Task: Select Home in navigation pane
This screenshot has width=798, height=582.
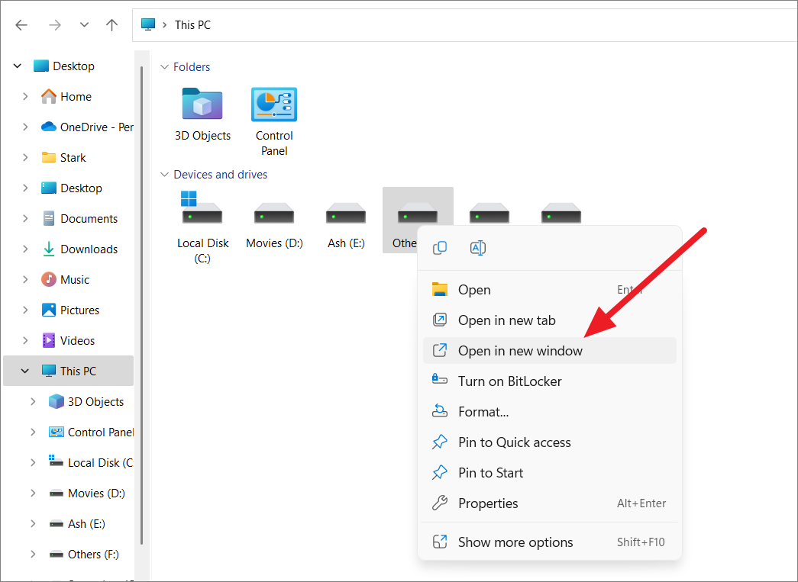Action: pyautogui.click(x=66, y=97)
